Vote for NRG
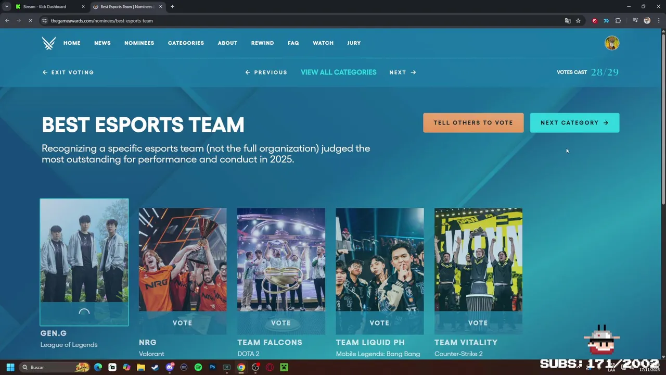Screen dimensions: 666x375 pos(183,323)
